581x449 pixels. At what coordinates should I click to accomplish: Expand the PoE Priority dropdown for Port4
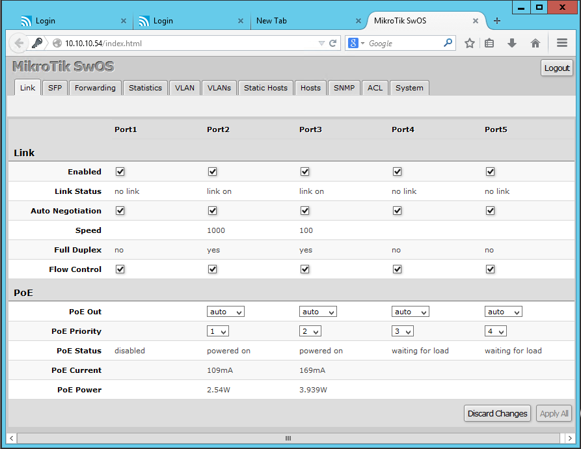point(403,331)
